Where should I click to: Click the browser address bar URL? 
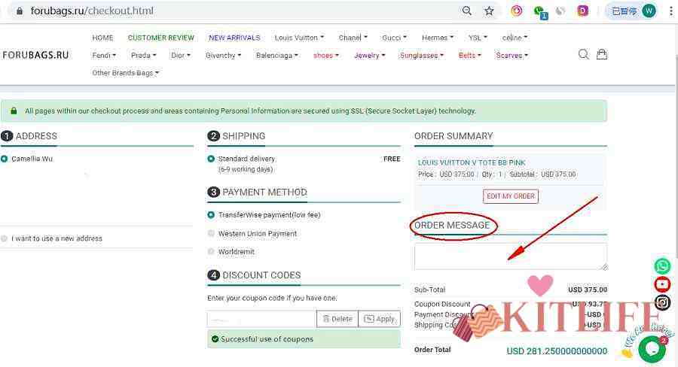tap(92, 11)
